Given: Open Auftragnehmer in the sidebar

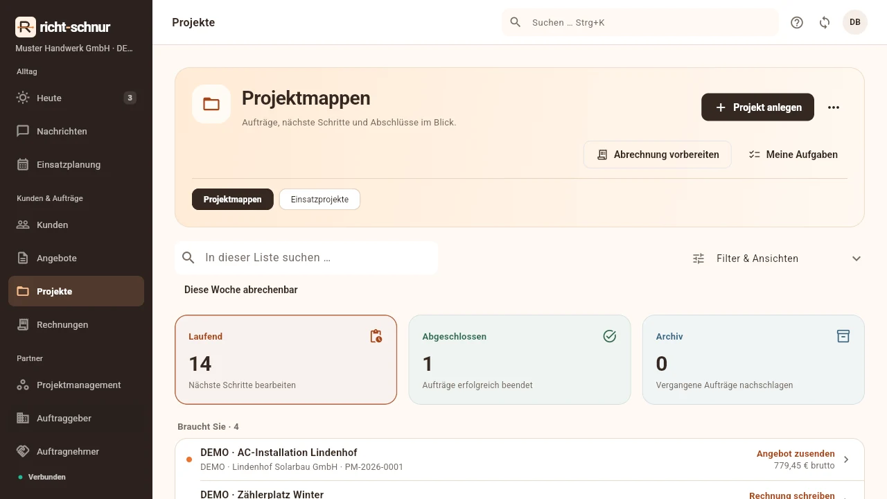Looking at the screenshot, I should [76, 451].
